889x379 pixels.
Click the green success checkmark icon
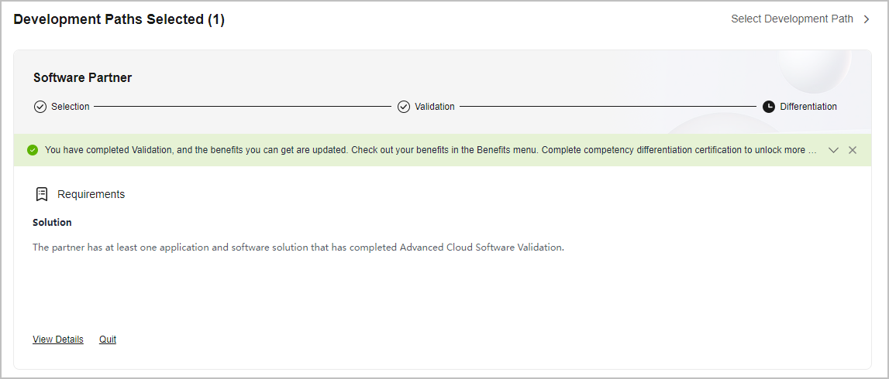(x=33, y=150)
